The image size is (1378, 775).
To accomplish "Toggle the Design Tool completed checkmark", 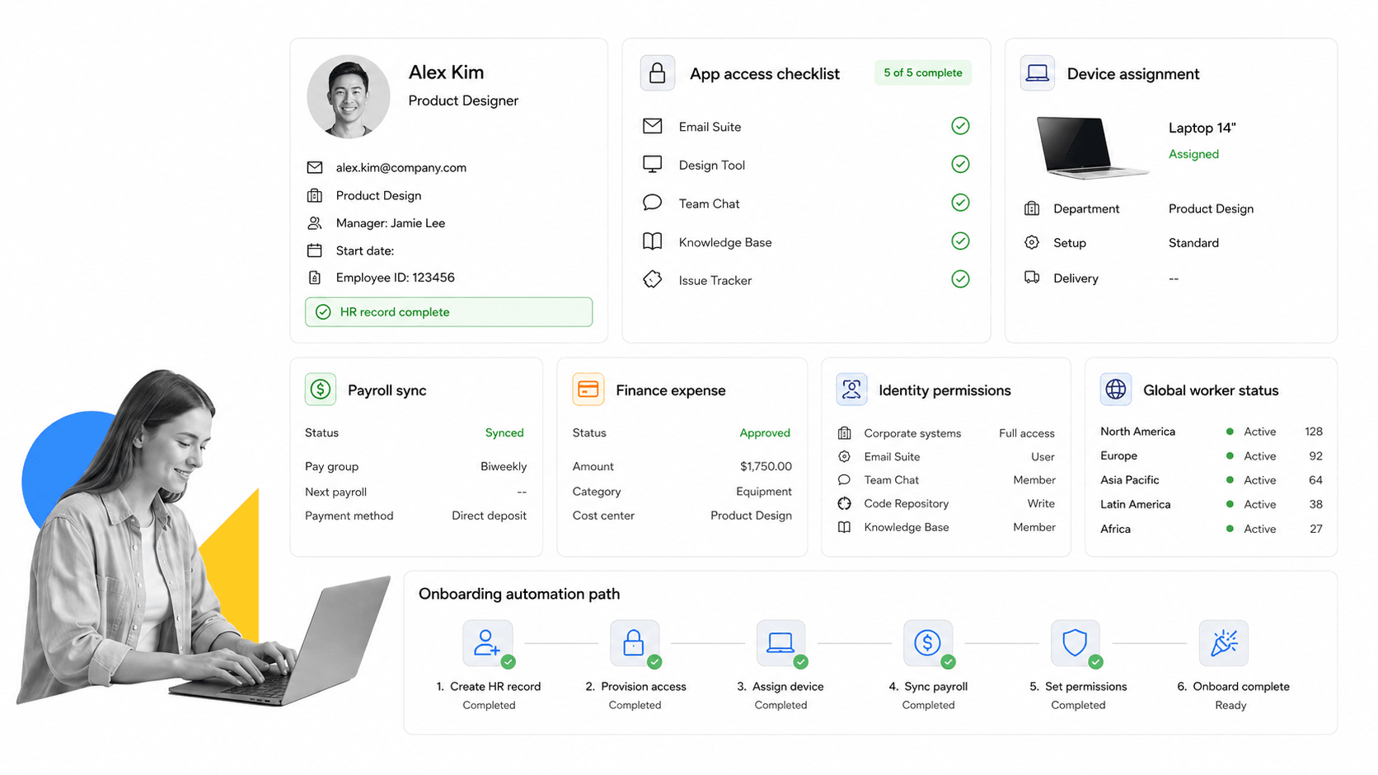I will [x=960, y=164].
